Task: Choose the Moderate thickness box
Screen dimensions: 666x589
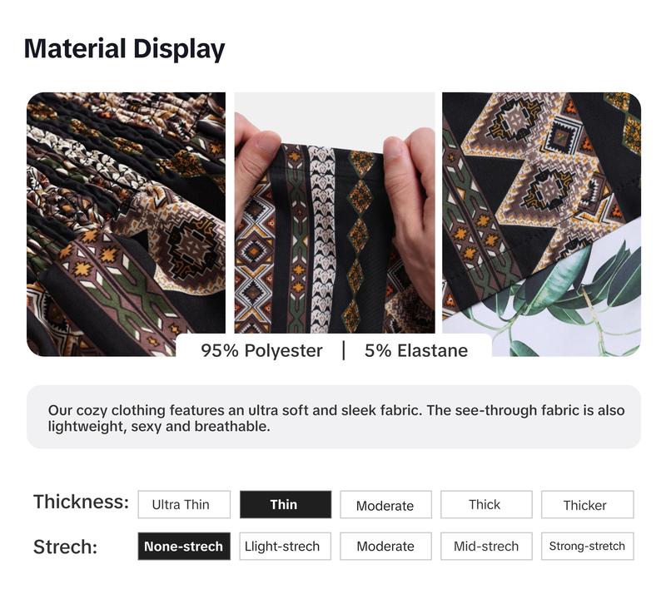Action: click(385, 504)
